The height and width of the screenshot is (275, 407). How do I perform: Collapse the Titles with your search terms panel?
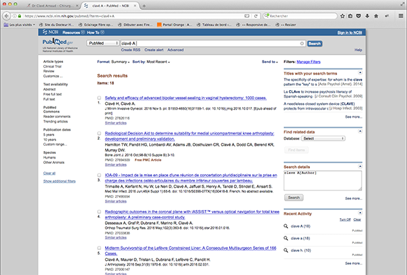pyautogui.click(x=360, y=72)
